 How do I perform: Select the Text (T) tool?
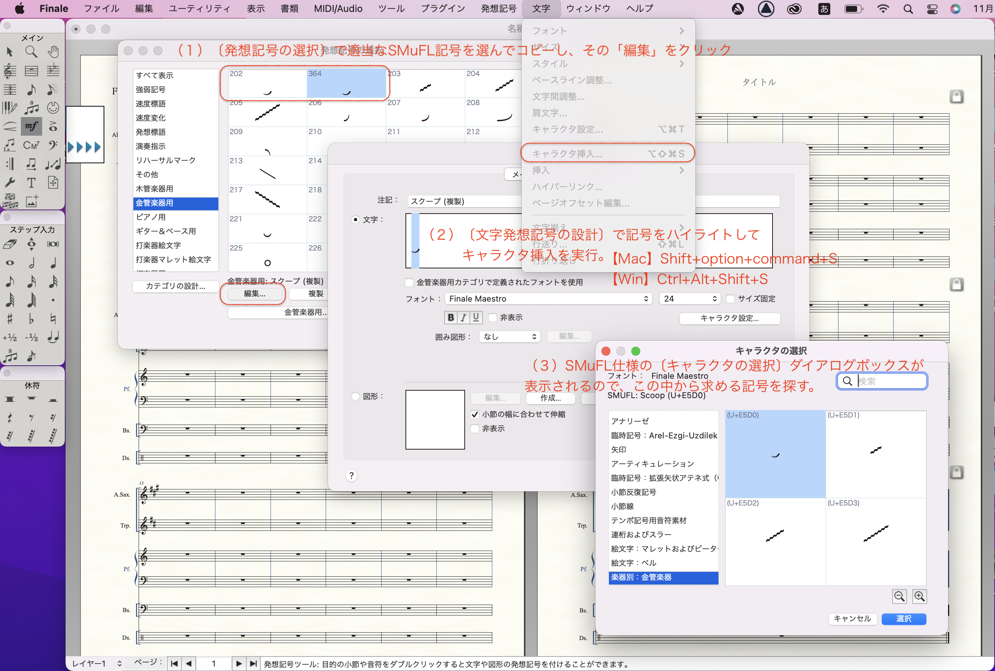click(x=31, y=183)
